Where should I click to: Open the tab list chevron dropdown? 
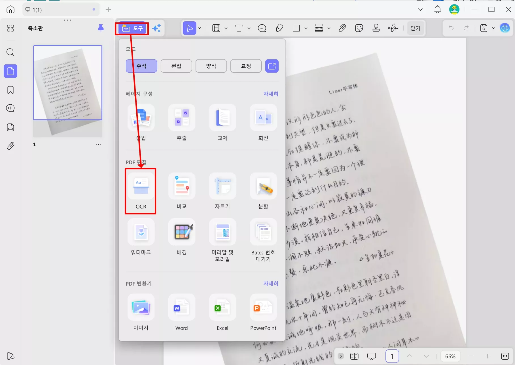[x=420, y=10]
